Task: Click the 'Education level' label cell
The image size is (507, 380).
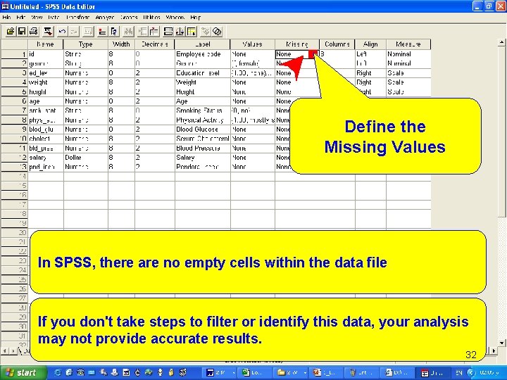Action: 202,73
